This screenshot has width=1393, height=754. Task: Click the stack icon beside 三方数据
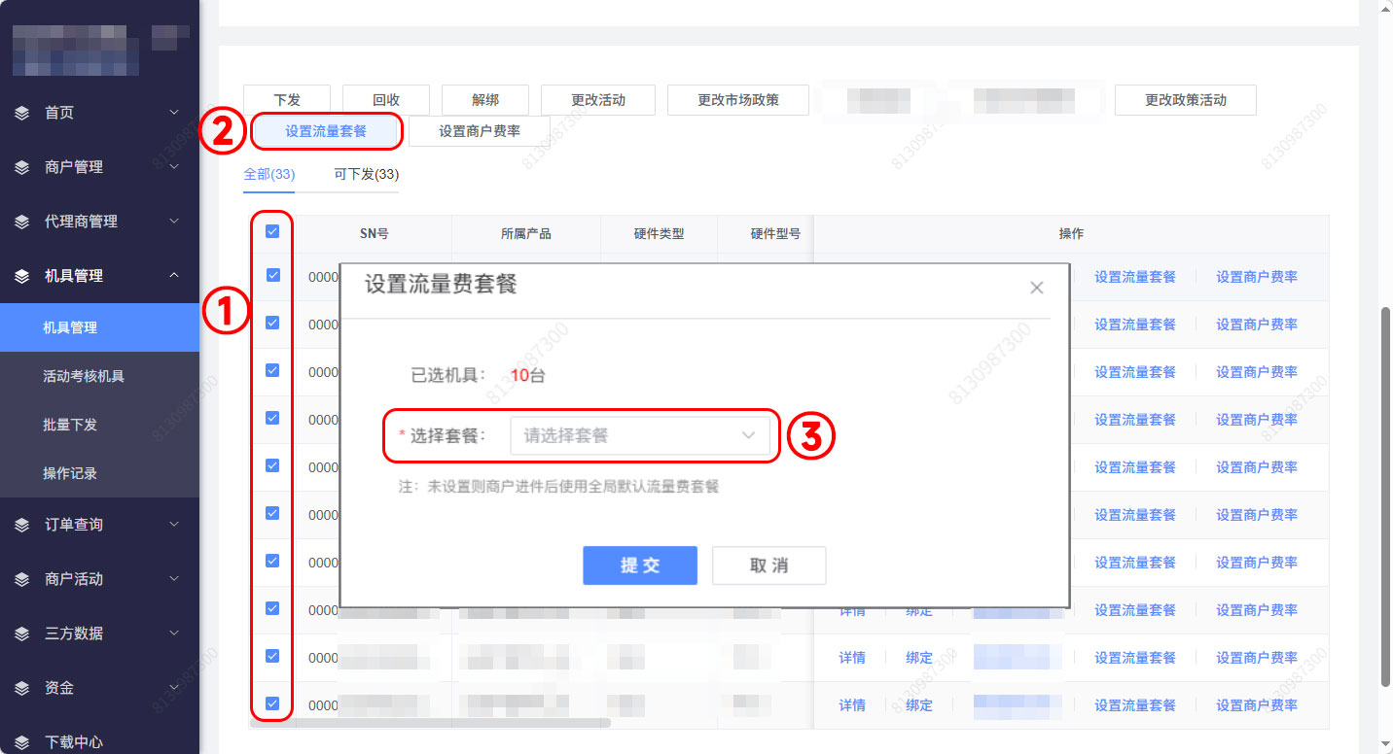[22, 634]
